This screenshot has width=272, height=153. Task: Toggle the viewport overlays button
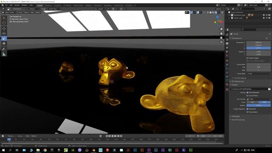point(198,12)
